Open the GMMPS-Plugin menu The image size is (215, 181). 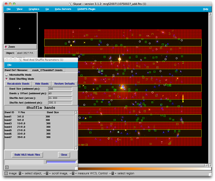(x=86, y=9)
